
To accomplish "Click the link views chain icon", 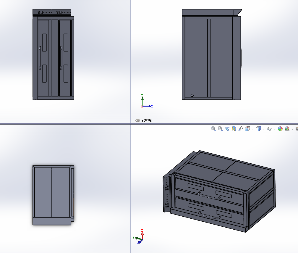I will click(138, 120).
